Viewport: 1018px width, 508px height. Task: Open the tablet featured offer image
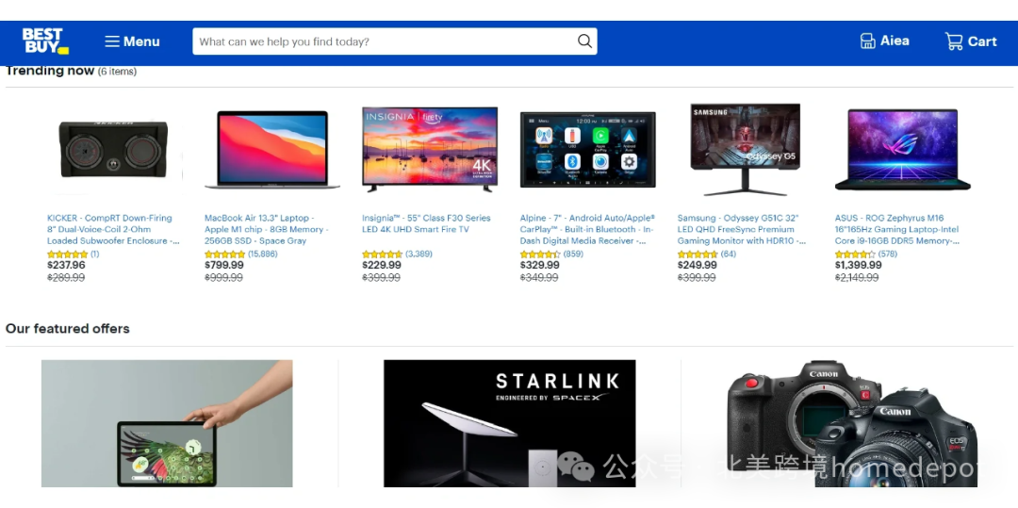(x=167, y=423)
